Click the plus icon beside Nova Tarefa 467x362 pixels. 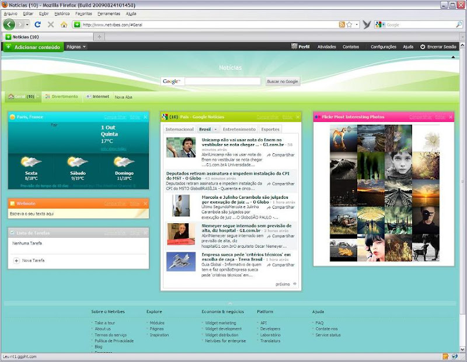tap(16, 261)
